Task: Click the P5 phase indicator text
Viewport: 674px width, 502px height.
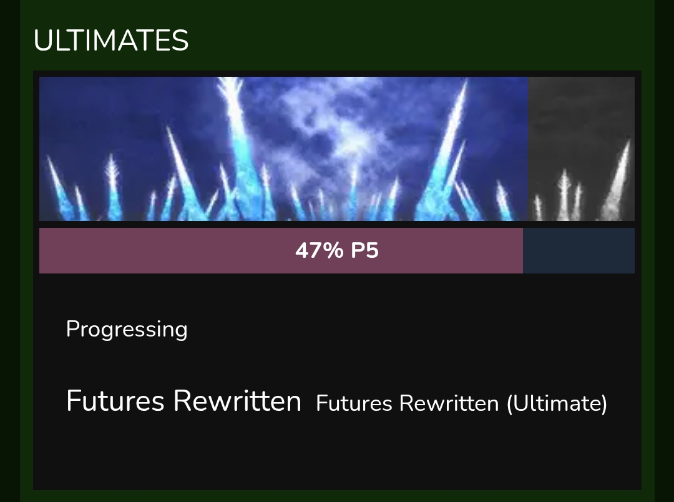Action: tap(364, 250)
